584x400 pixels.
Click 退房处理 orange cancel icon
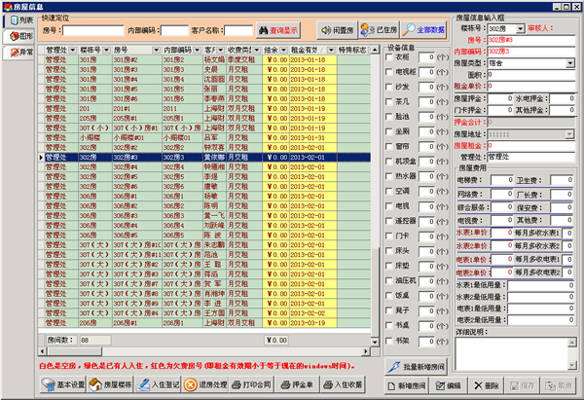coord(191,384)
